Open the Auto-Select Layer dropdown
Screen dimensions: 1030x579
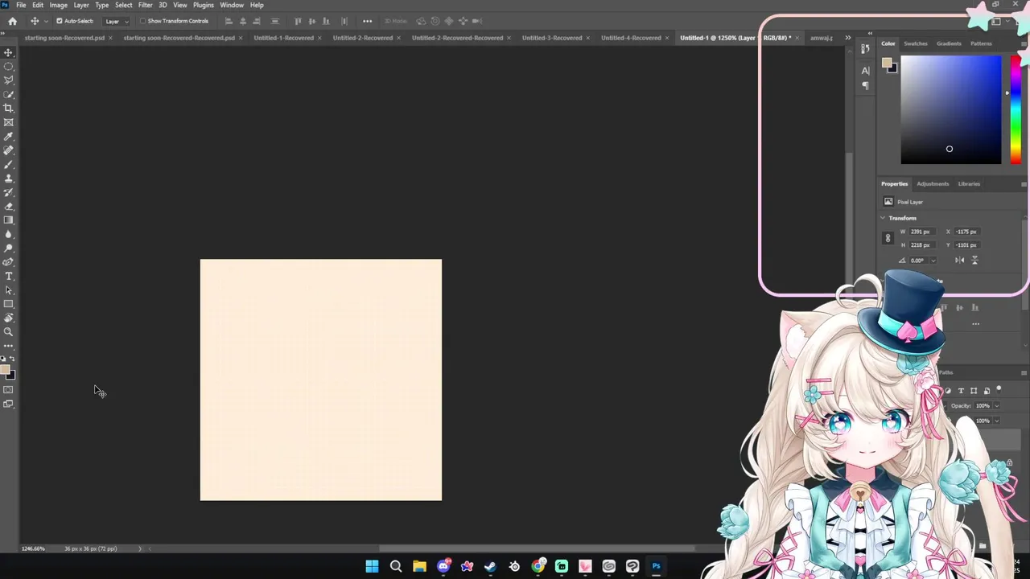[x=116, y=21]
